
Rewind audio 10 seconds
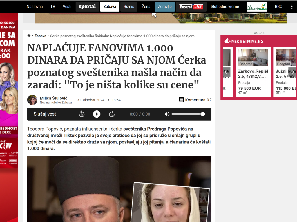(82, 114)
